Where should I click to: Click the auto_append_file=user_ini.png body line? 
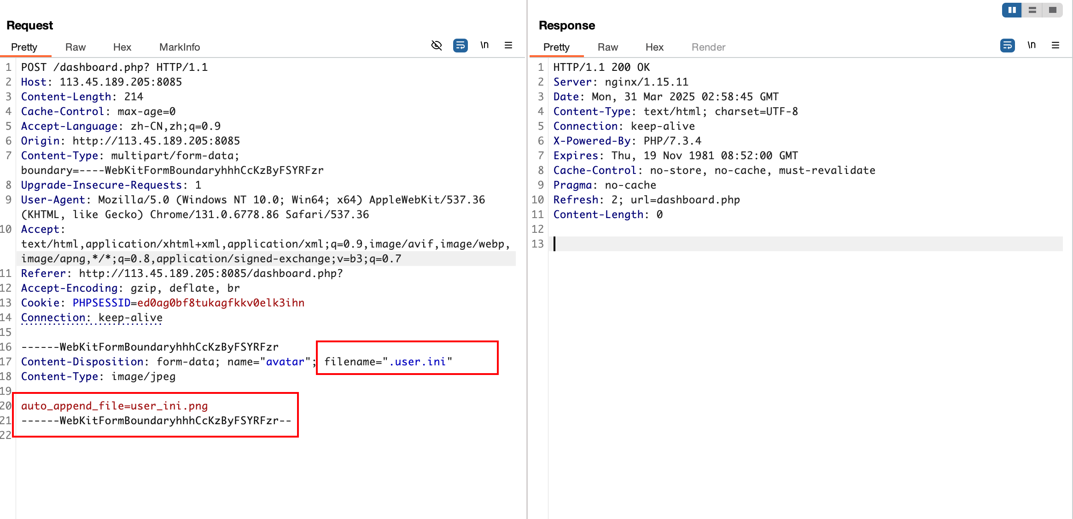point(114,406)
